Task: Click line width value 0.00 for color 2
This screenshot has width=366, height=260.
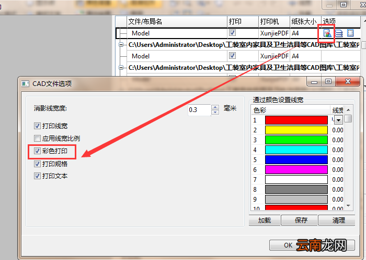Action: pyautogui.click(x=338, y=130)
